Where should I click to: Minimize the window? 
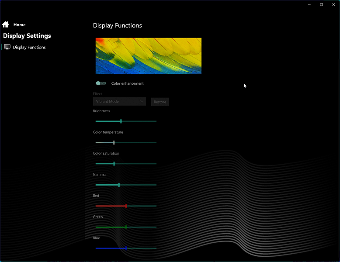pyautogui.click(x=309, y=4)
